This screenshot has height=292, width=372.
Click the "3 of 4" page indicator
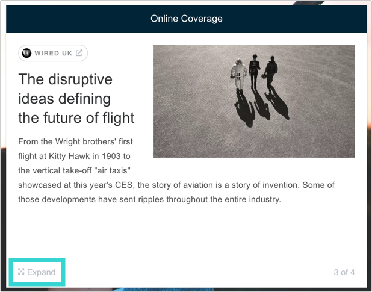344,272
